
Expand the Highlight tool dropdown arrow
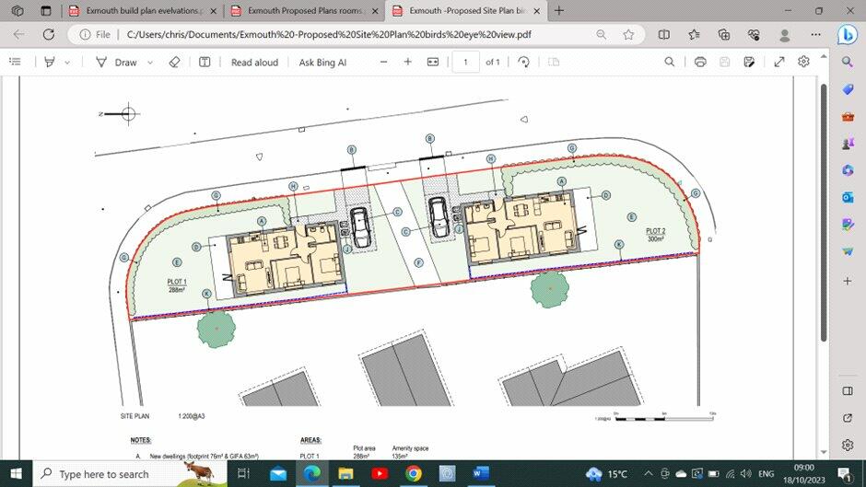(67, 63)
